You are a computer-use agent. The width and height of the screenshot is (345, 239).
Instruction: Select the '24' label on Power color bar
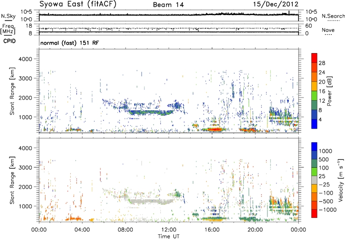322,72
